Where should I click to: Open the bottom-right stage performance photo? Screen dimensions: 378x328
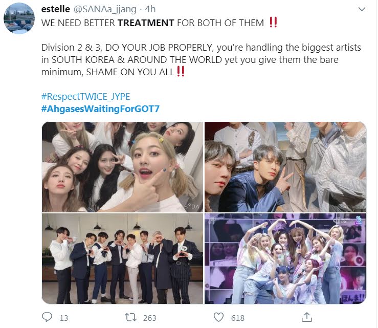(x=285, y=258)
